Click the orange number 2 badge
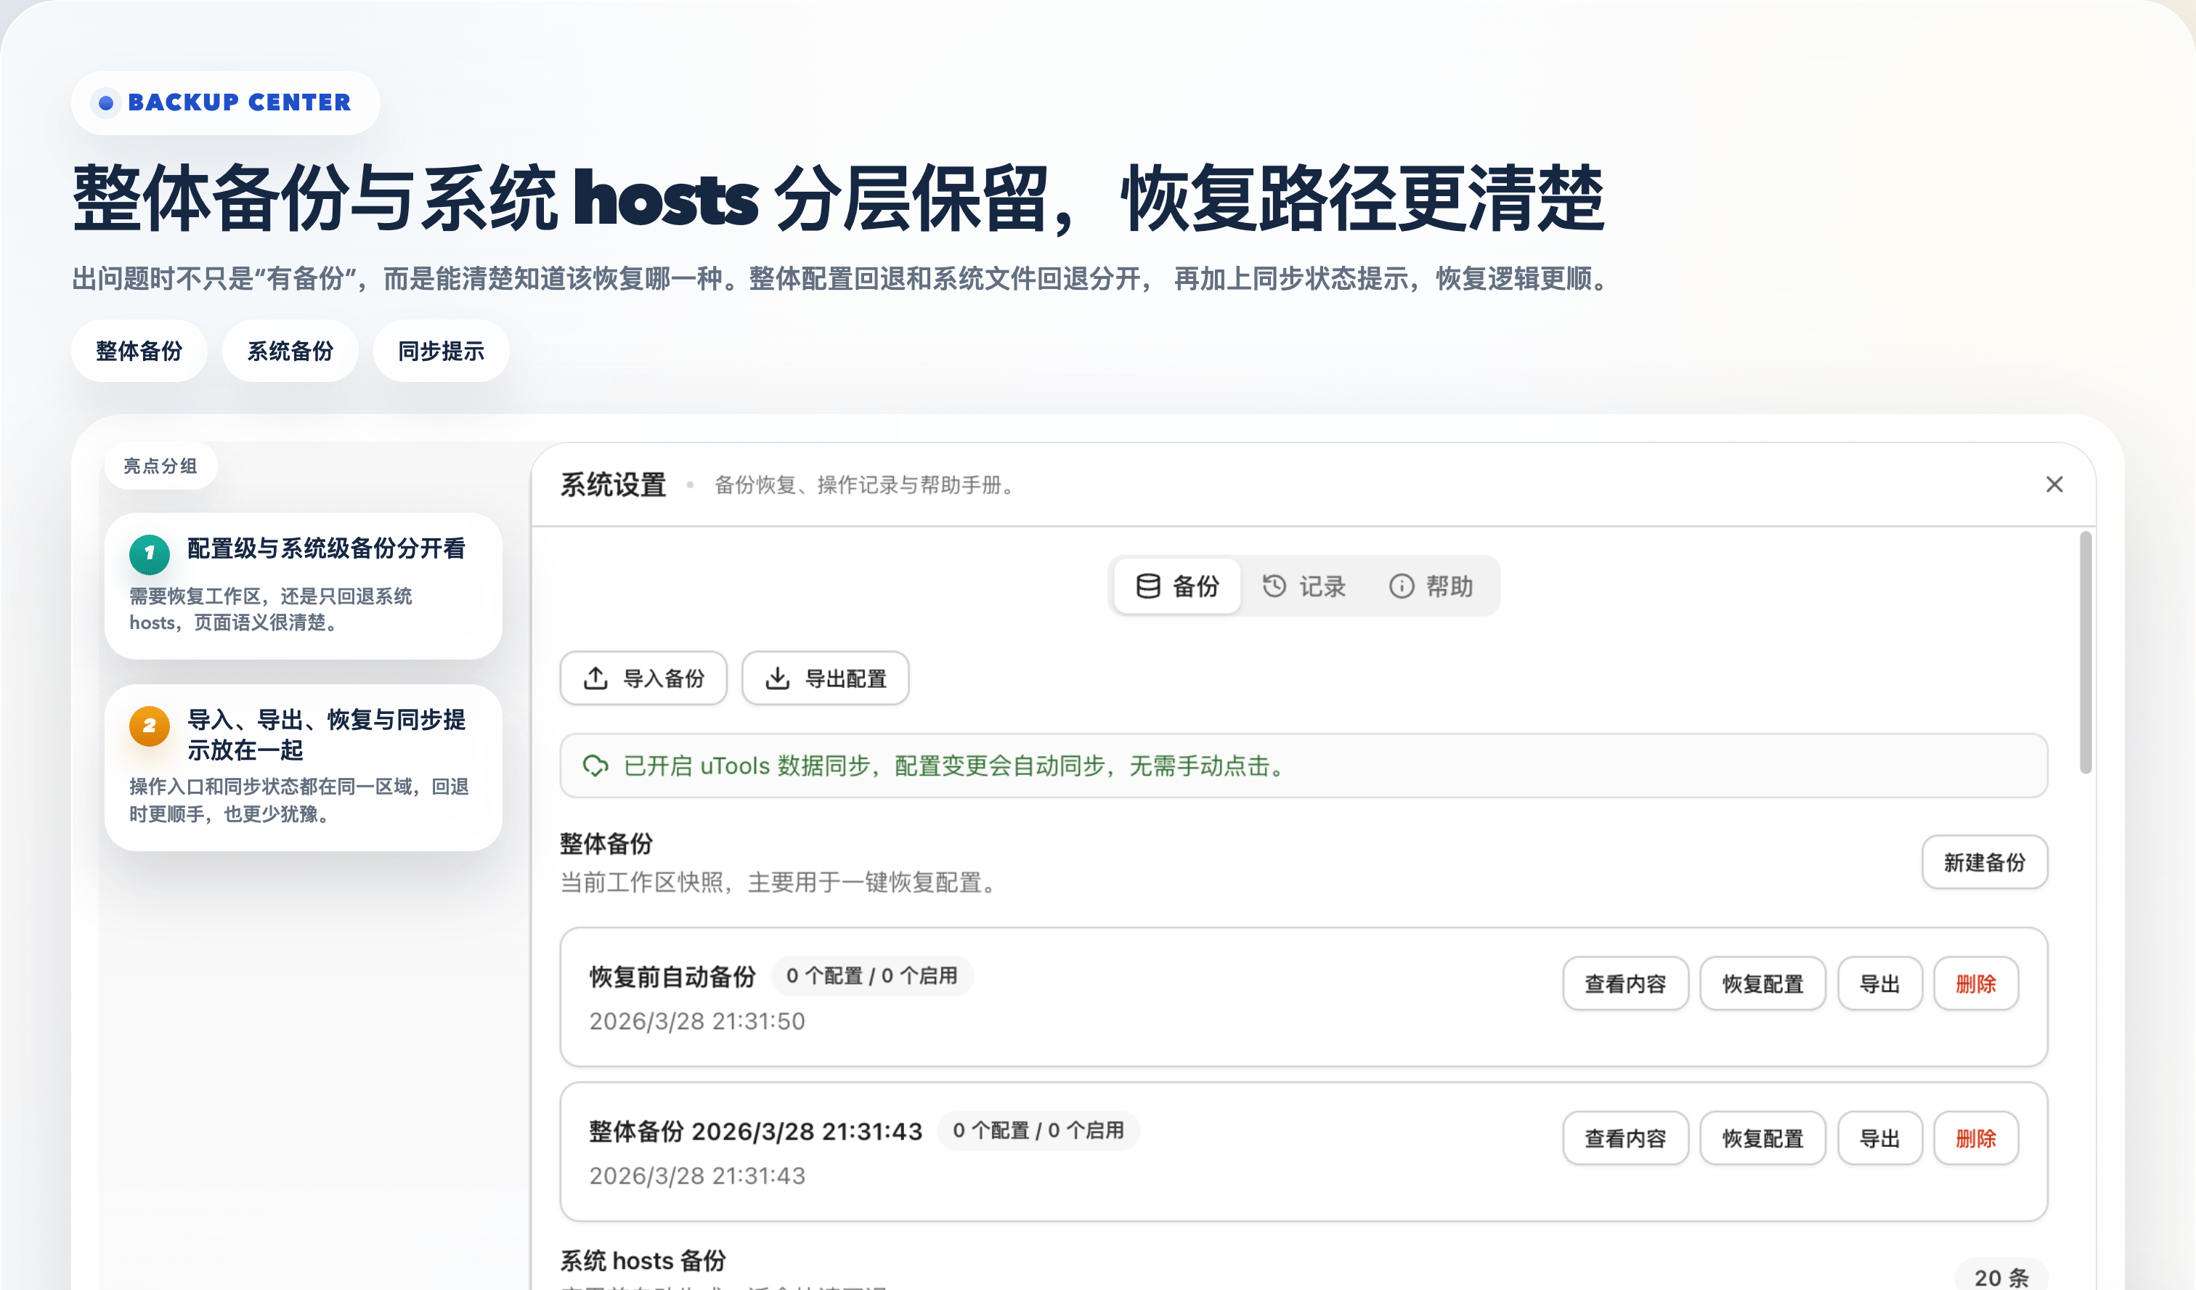The image size is (2196, 1290). coord(149,725)
